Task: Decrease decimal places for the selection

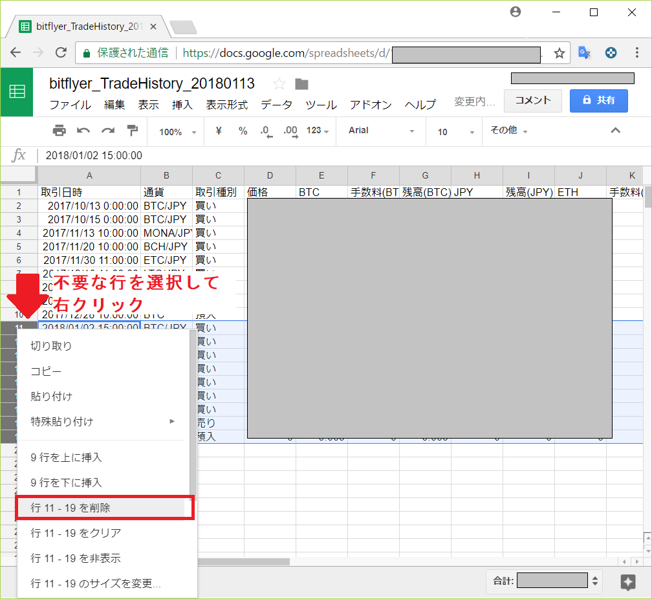Action: [265, 131]
